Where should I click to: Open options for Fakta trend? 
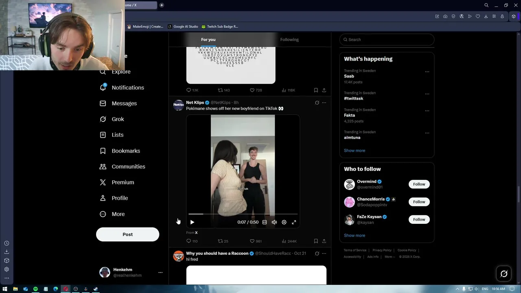(x=427, y=111)
